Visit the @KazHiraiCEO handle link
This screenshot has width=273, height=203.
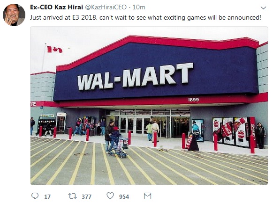pyautogui.click(x=106, y=7)
